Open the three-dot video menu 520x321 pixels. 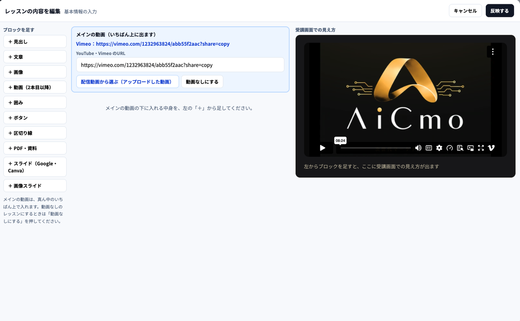coord(493,51)
